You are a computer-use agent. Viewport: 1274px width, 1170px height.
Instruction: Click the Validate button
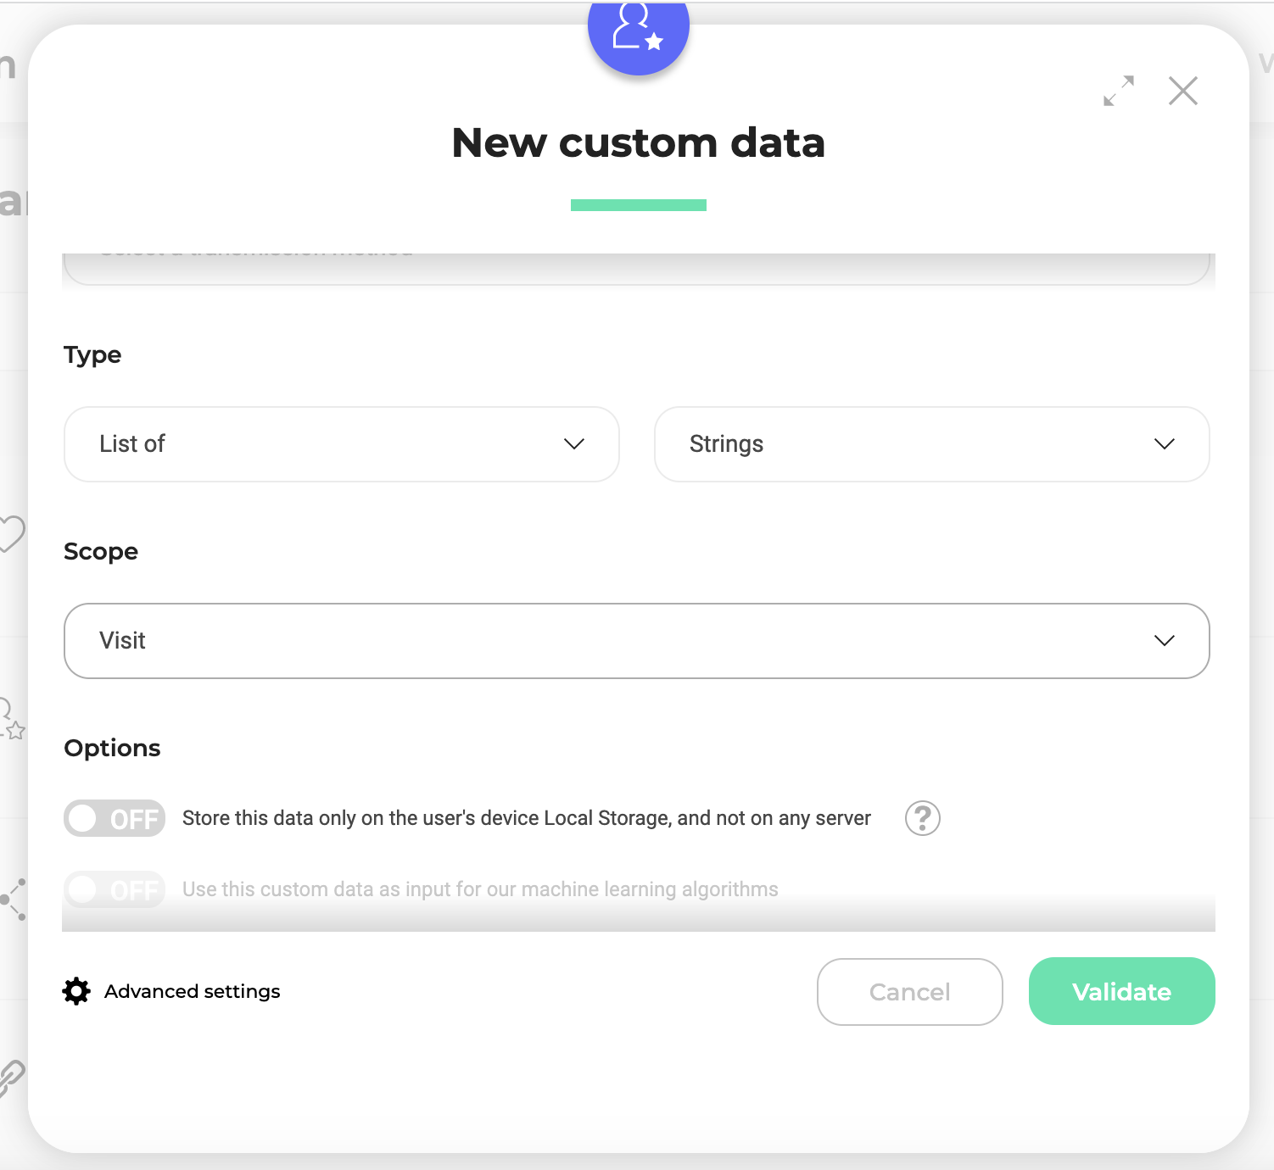point(1121,991)
